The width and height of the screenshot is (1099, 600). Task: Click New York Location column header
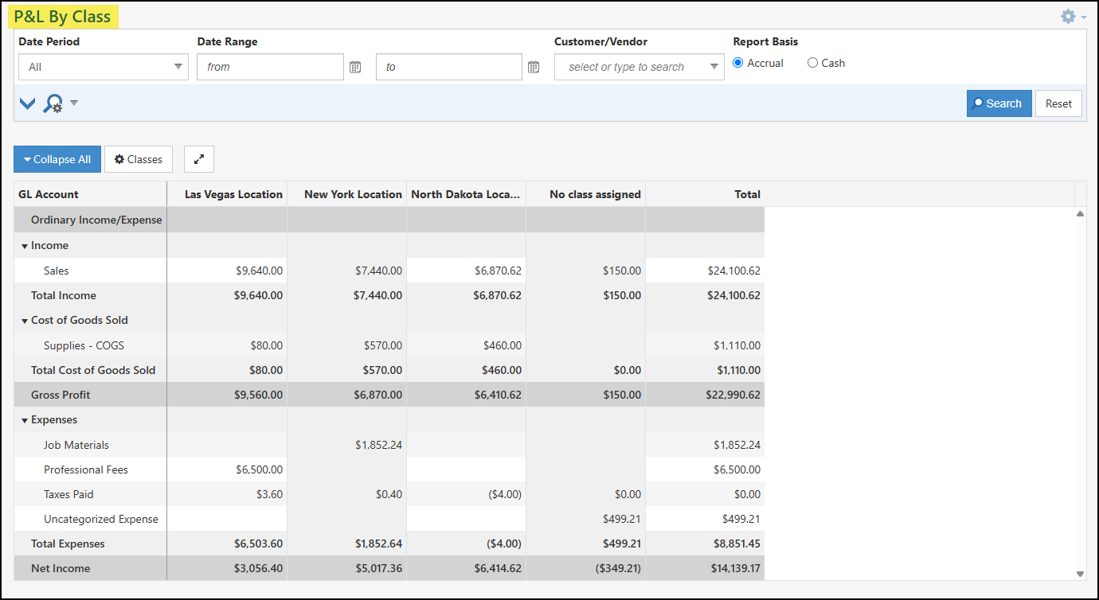(x=346, y=194)
